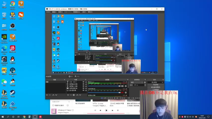Screen dimensions: 212x119
Task: Open settings gear for second mixer channel
Action: point(126,93)
